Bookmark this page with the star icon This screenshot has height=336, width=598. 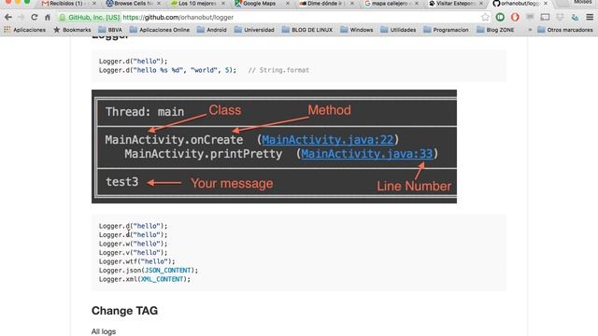485,17
